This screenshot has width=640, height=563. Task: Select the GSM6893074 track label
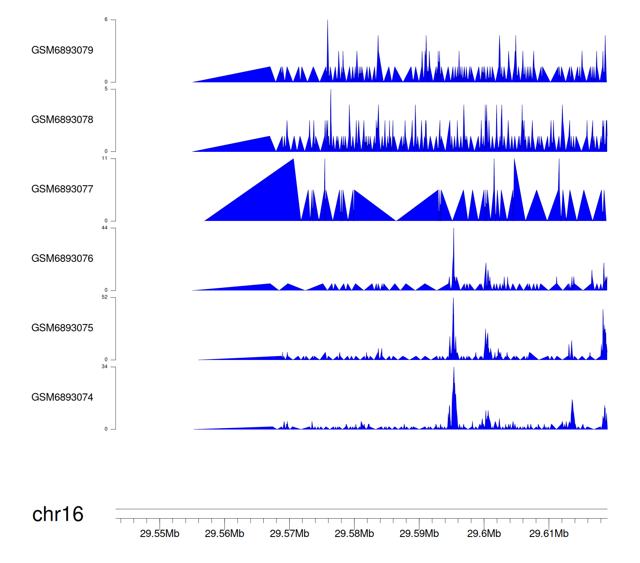pyautogui.click(x=62, y=398)
